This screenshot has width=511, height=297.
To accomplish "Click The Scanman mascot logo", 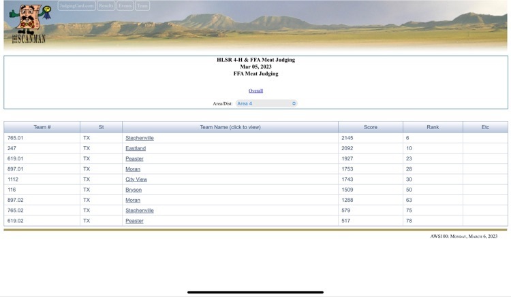I will [30, 24].
